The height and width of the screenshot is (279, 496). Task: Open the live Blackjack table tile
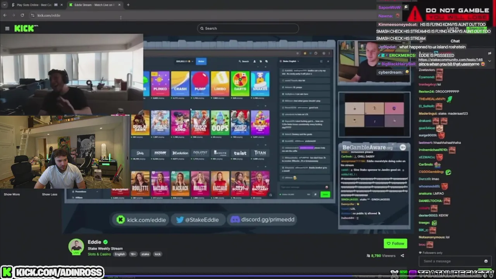coord(180,184)
